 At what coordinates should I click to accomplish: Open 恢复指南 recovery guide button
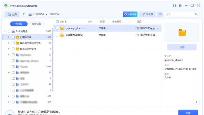pos(130,14)
